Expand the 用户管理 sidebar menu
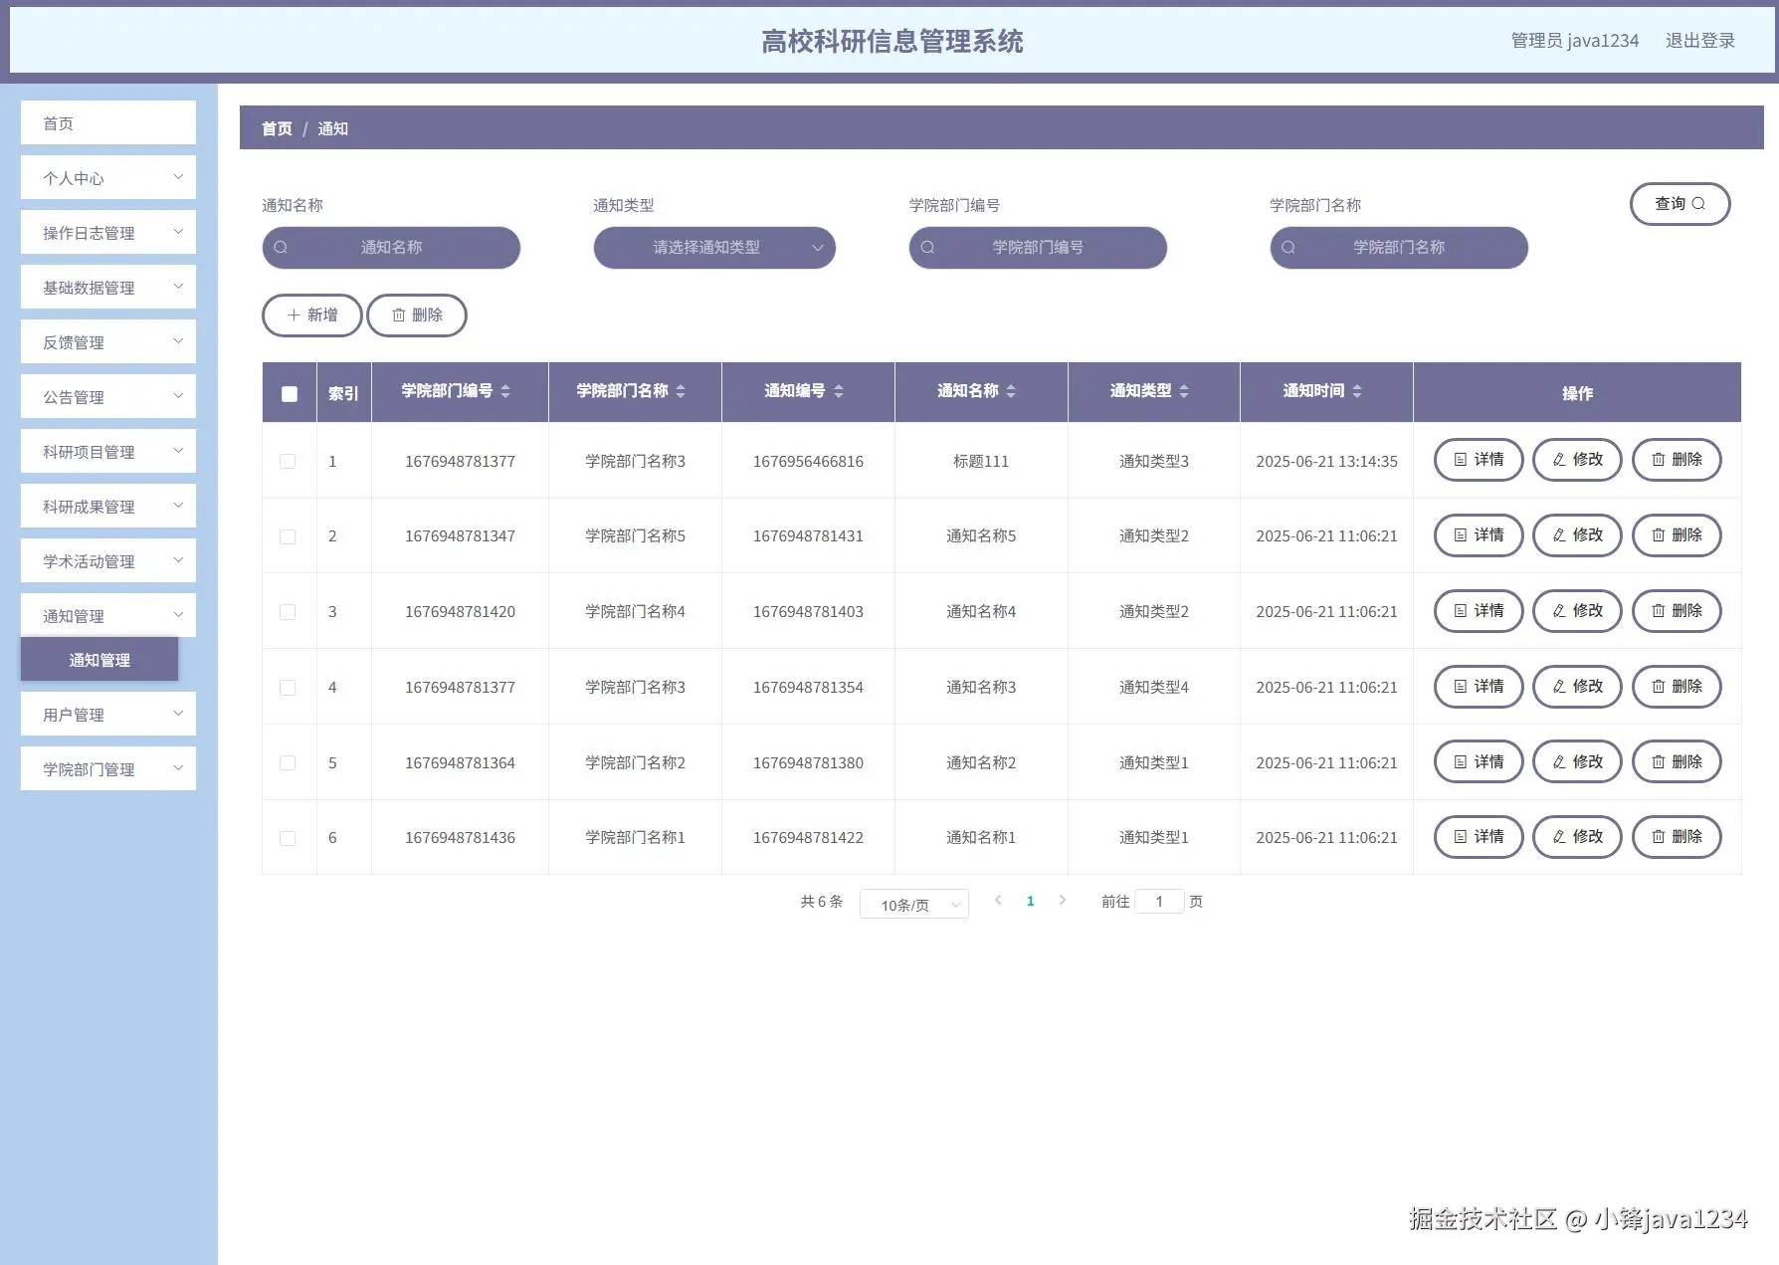Screen dimensions: 1779x1265 (108, 714)
